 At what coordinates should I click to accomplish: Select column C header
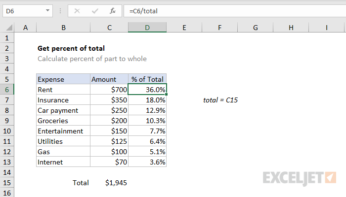(x=109, y=28)
